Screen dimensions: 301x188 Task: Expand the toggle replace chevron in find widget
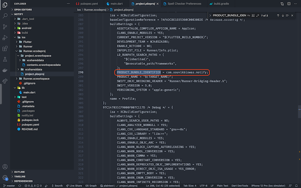[210, 15]
